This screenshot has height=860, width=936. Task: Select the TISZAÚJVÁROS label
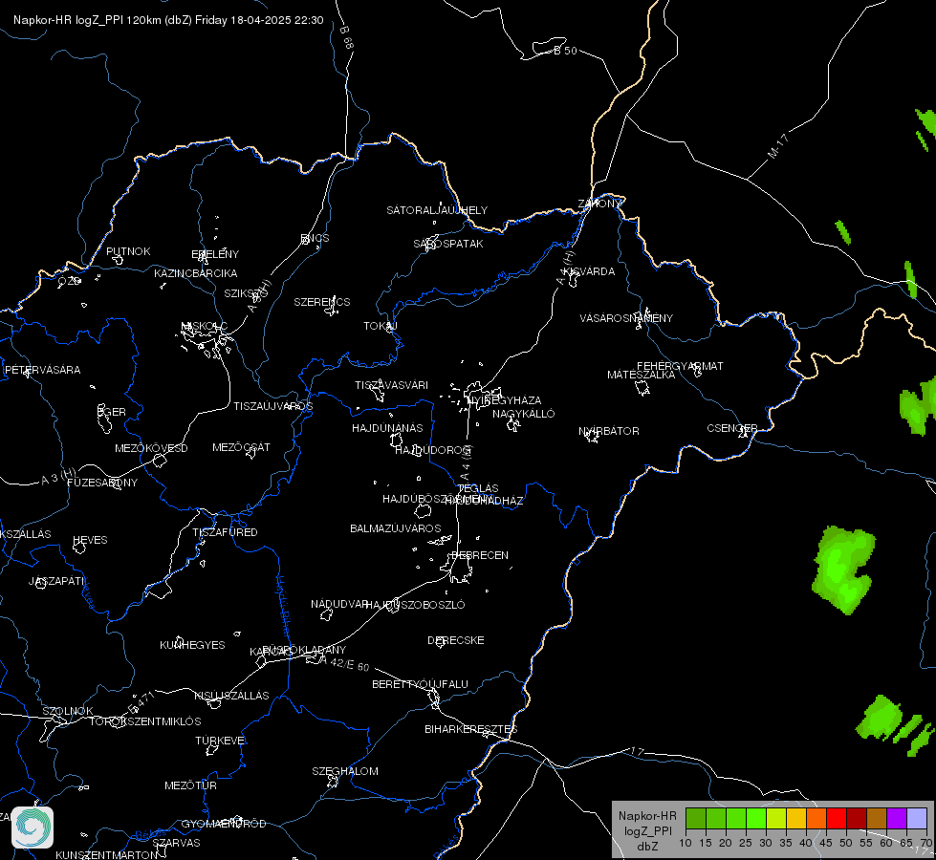click(272, 406)
